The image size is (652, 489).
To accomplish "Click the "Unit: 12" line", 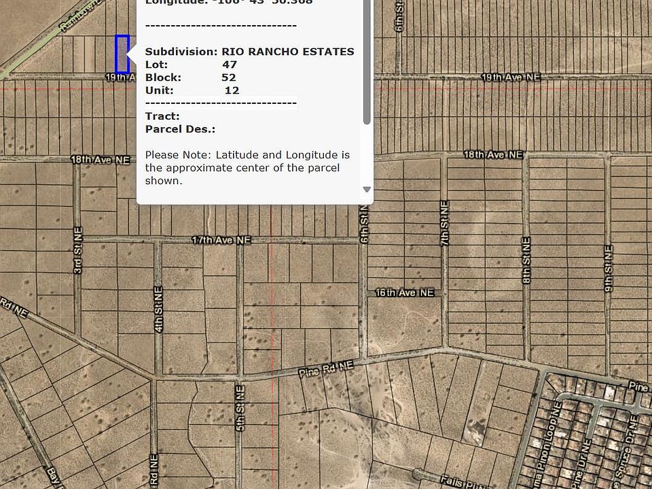I will [x=192, y=90].
